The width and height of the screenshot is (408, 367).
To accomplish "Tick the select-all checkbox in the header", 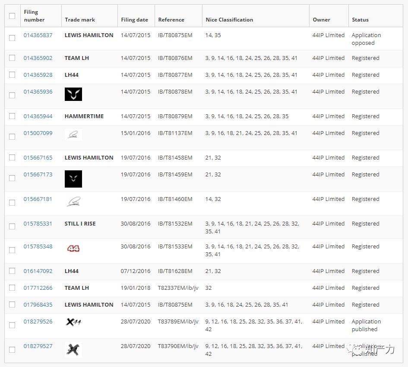I will (12, 16).
